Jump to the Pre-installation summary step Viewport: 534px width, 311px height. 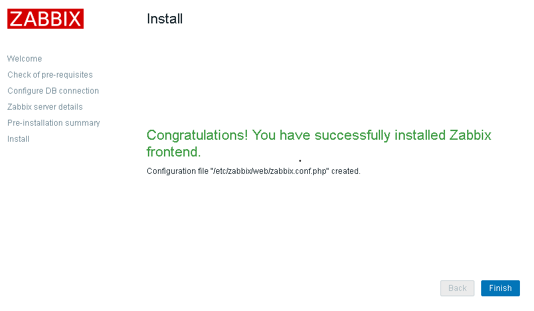54,123
